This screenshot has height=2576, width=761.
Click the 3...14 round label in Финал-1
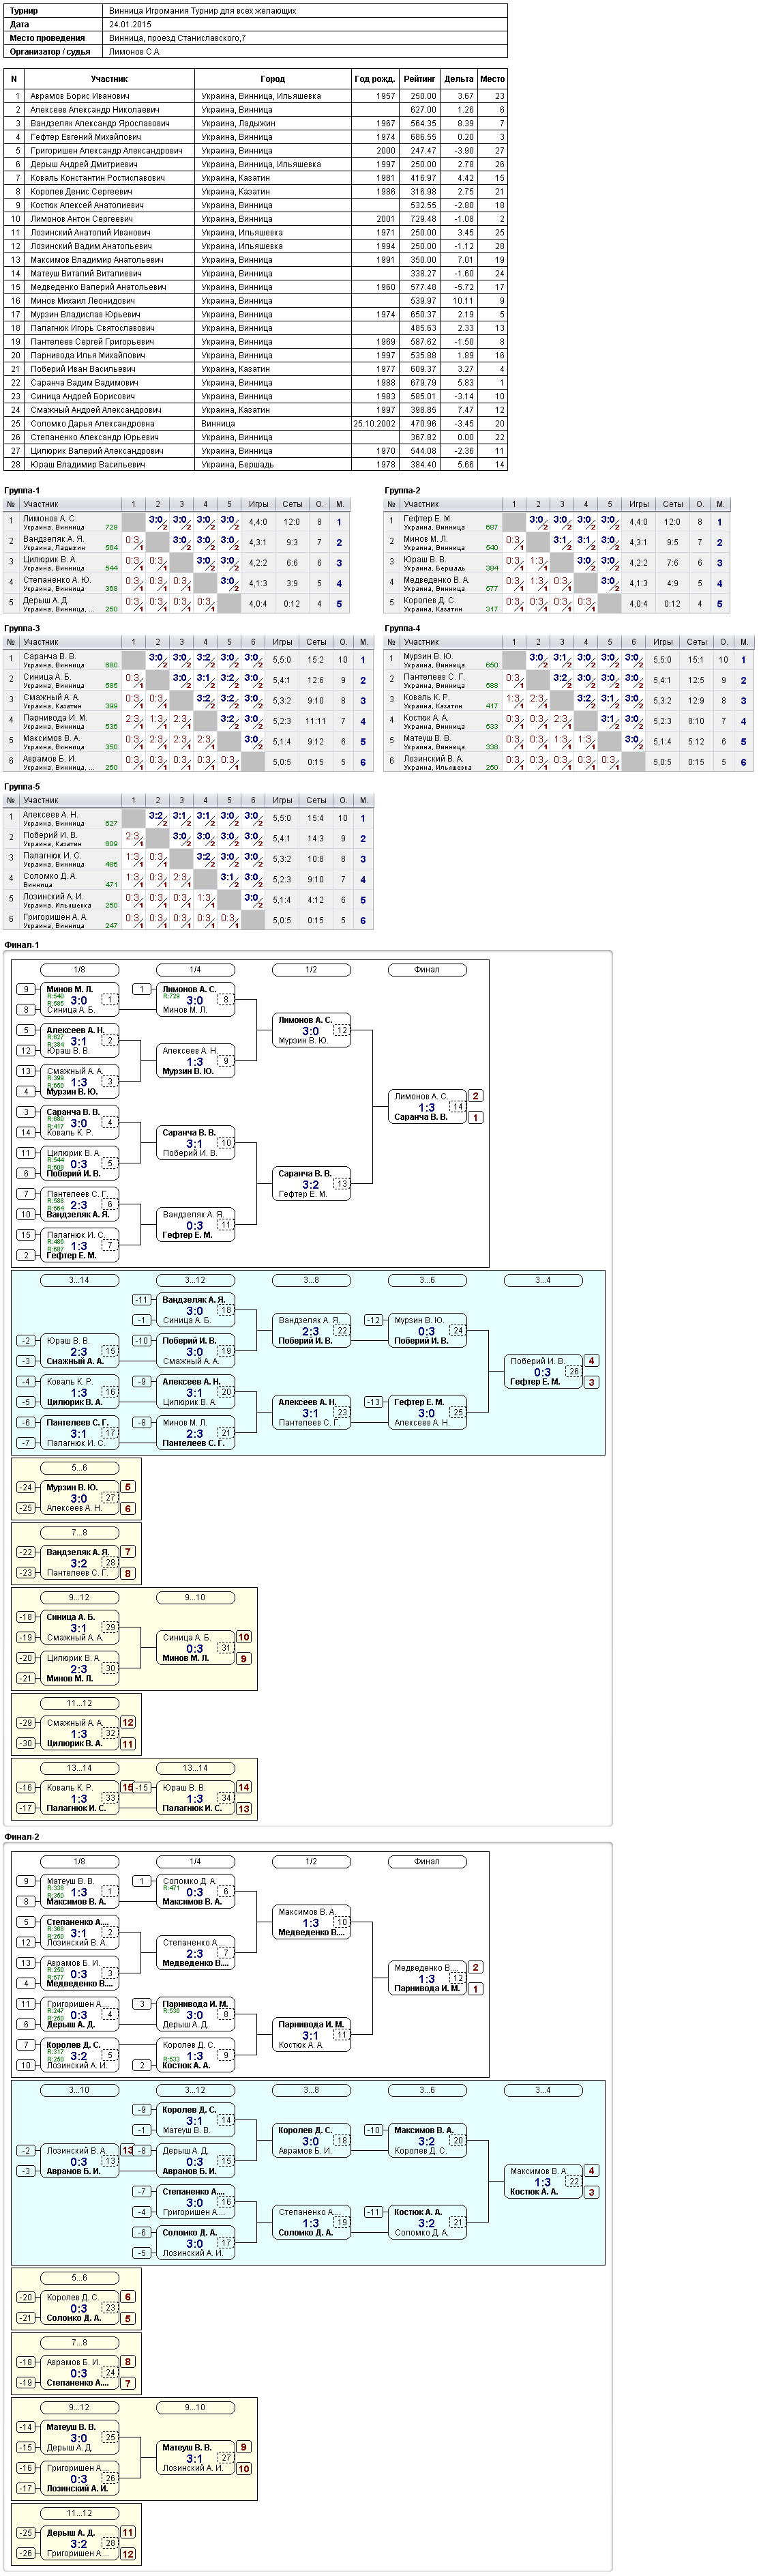pyautogui.click(x=79, y=1280)
